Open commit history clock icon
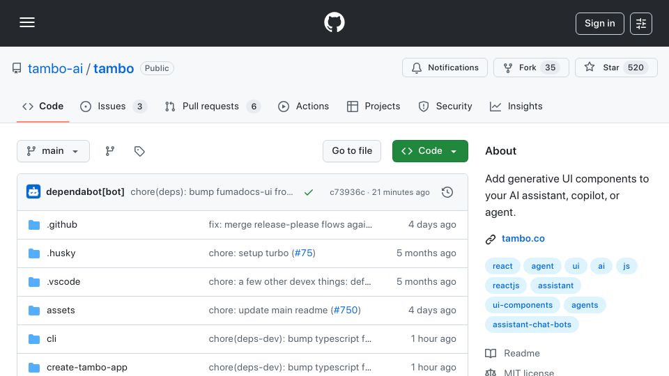This screenshot has height=376, width=669. pos(447,192)
